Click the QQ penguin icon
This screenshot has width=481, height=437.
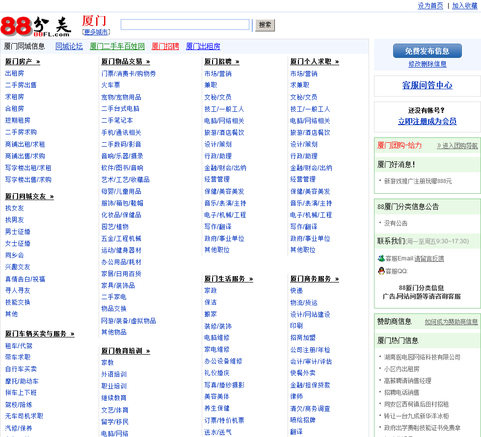pyautogui.click(x=381, y=271)
